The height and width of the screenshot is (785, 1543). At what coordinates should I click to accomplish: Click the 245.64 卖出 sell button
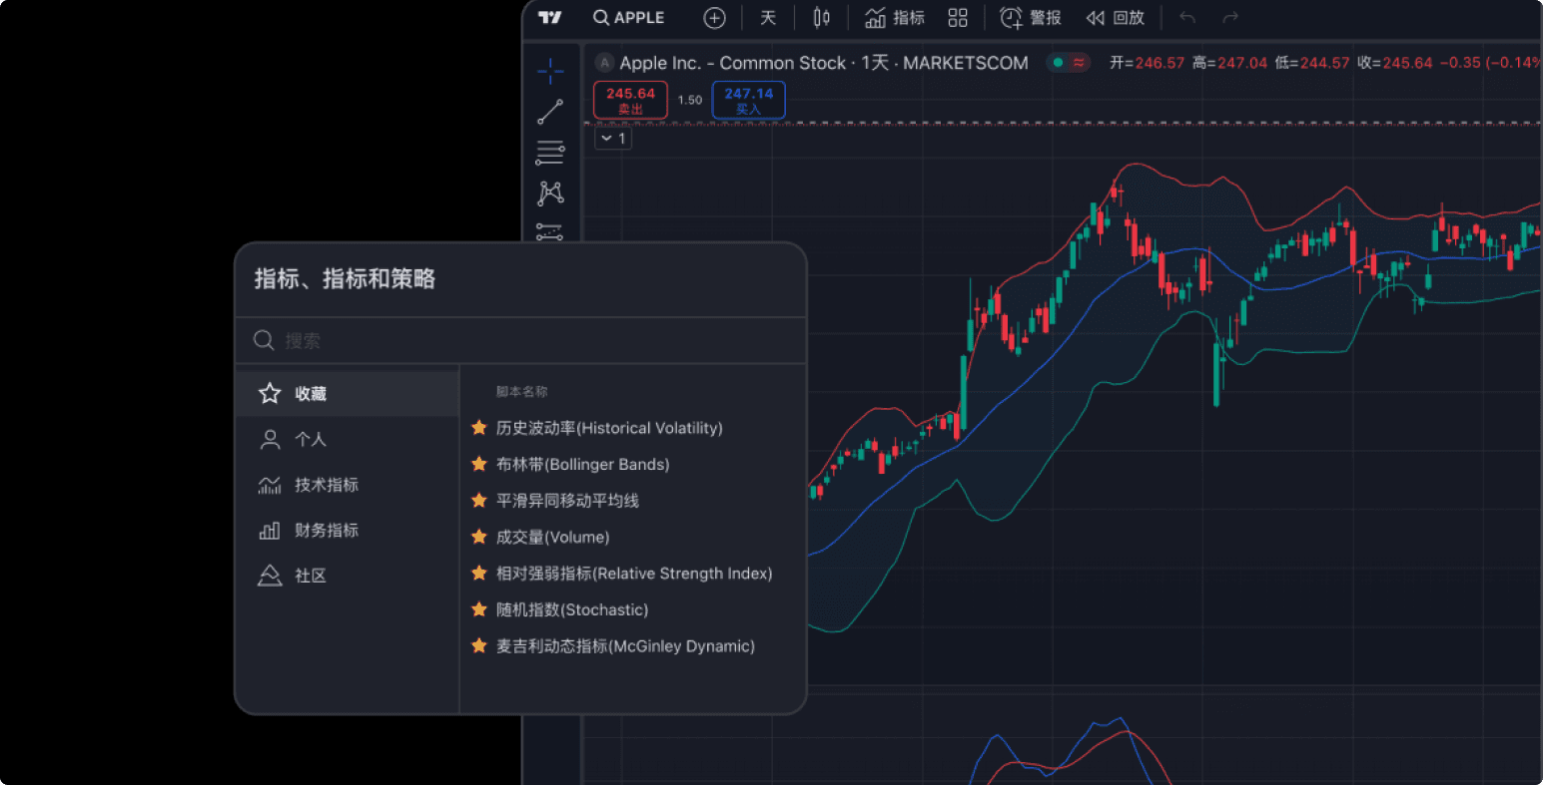pos(630,100)
